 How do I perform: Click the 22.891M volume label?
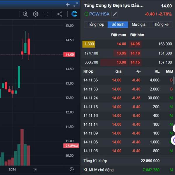[71, 146]
